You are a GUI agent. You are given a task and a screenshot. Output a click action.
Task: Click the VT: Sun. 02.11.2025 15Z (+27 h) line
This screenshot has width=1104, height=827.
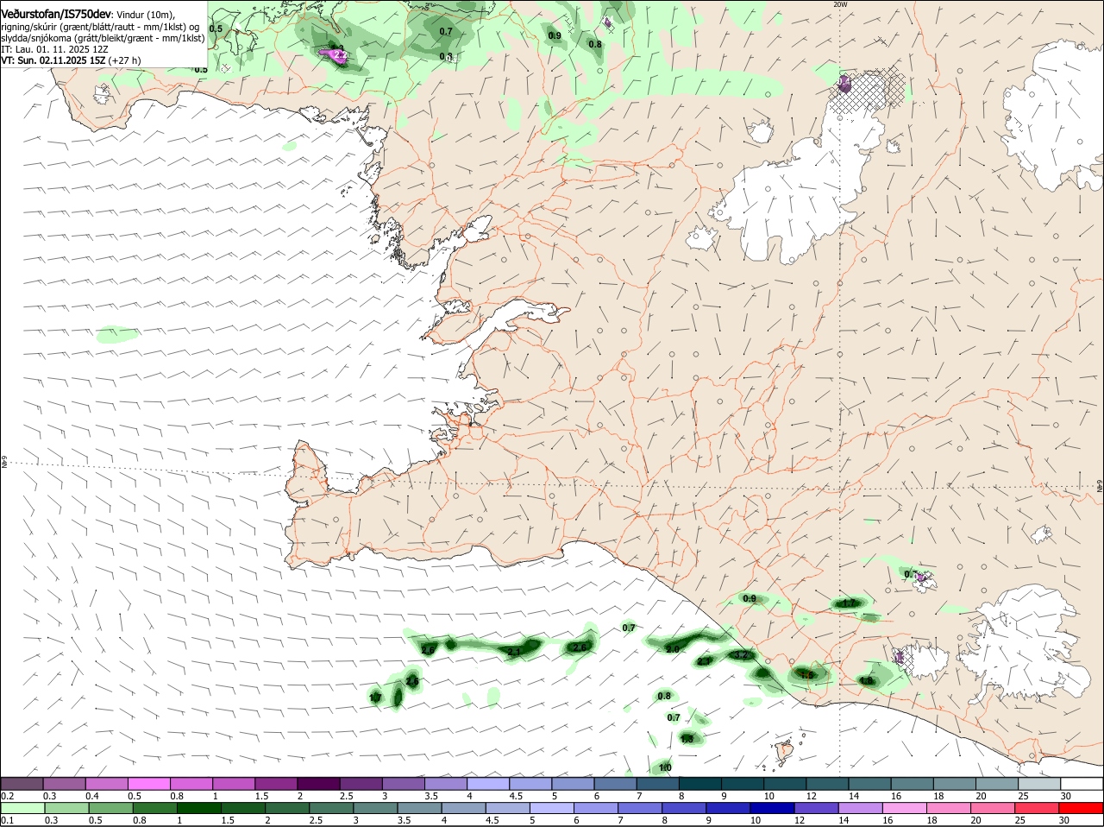71,60
